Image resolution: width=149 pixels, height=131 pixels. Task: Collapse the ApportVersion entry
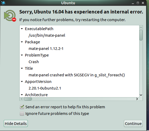[x=22, y=82]
